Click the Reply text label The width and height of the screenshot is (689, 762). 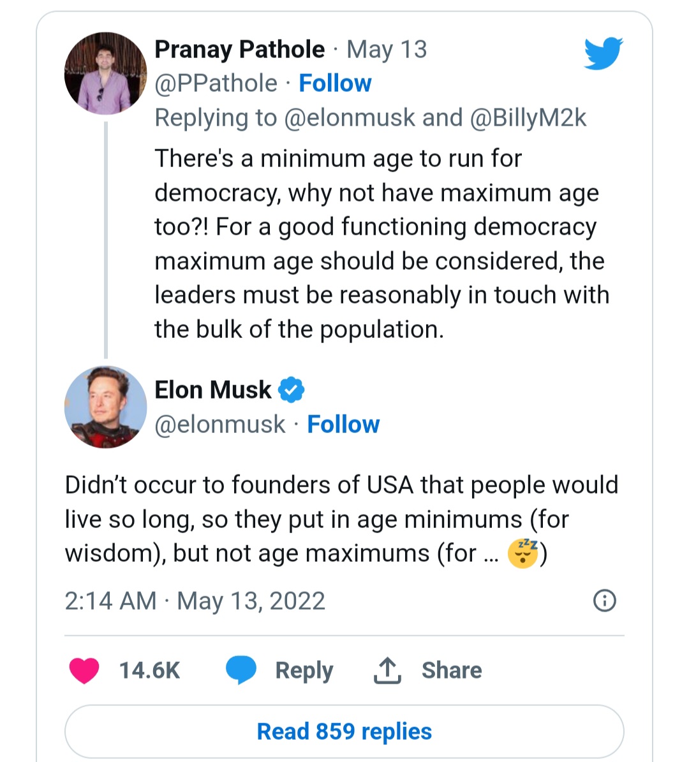tap(304, 670)
